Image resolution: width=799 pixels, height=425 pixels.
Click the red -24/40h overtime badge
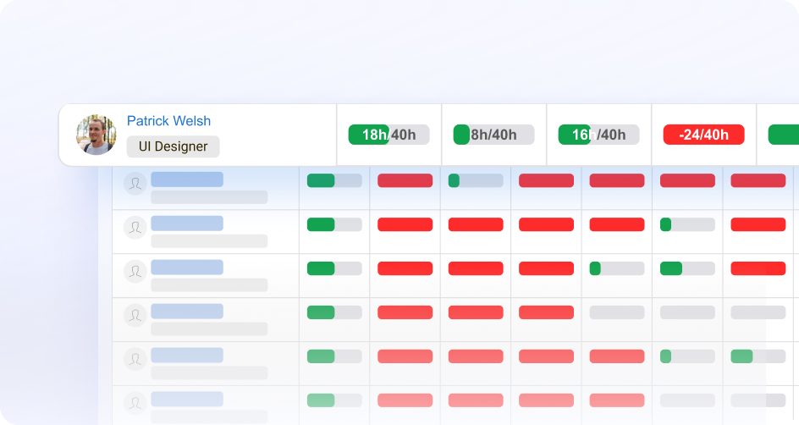[x=703, y=135]
